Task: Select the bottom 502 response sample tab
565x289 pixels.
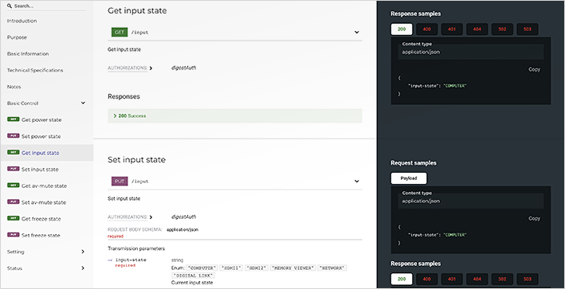Action: click(x=502, y=279)
